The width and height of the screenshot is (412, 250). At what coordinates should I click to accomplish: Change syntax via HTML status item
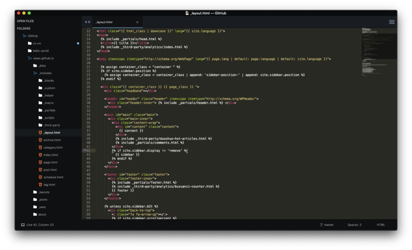pos(381,225)
